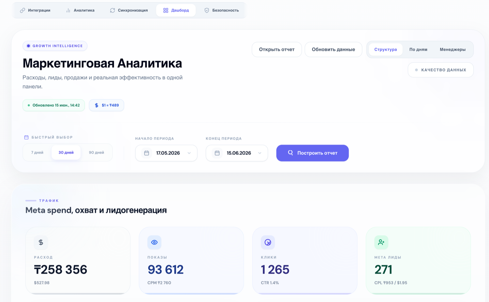Screen dimensions: 489x302
Task: Click the add-user icon on Мета лиды card
Action: [381, 242]
